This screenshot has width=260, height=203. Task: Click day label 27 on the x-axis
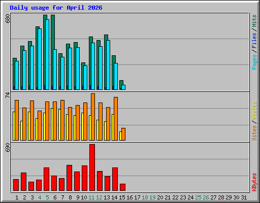pyautogui.click(x=213, y=197)
